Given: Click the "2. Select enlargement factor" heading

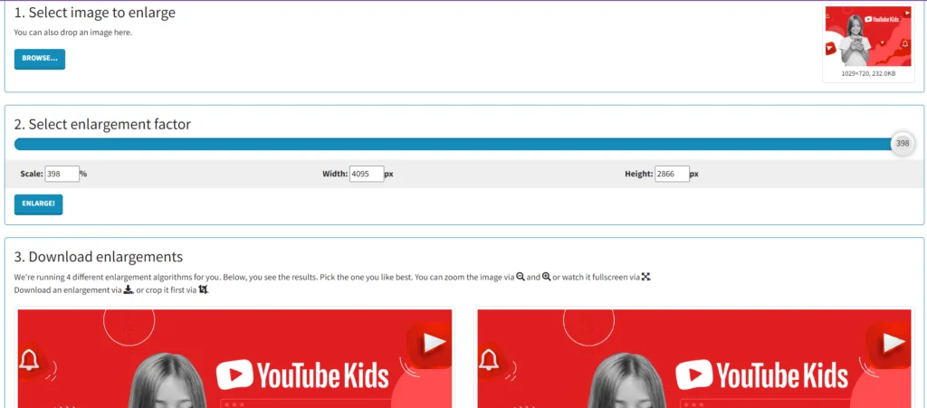Looking at the screenshot, I should point(102,125).
